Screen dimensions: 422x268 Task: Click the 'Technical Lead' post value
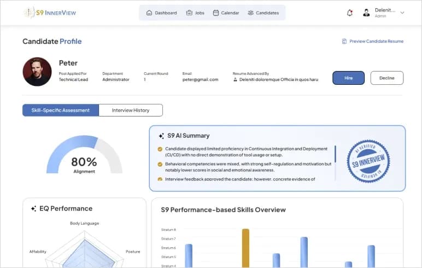click(x=73, y=79)
